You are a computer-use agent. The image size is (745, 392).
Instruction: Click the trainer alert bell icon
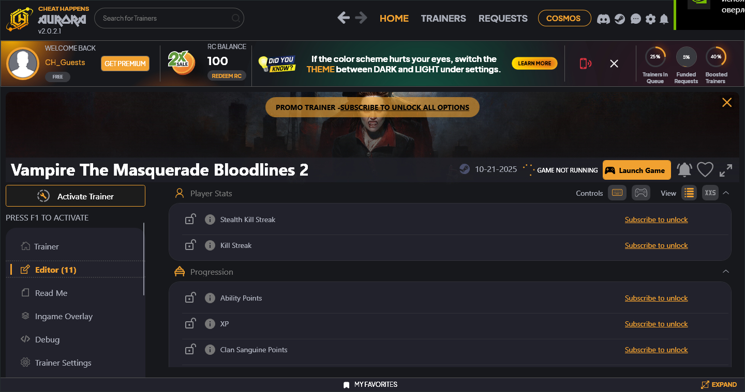point(684,170)
